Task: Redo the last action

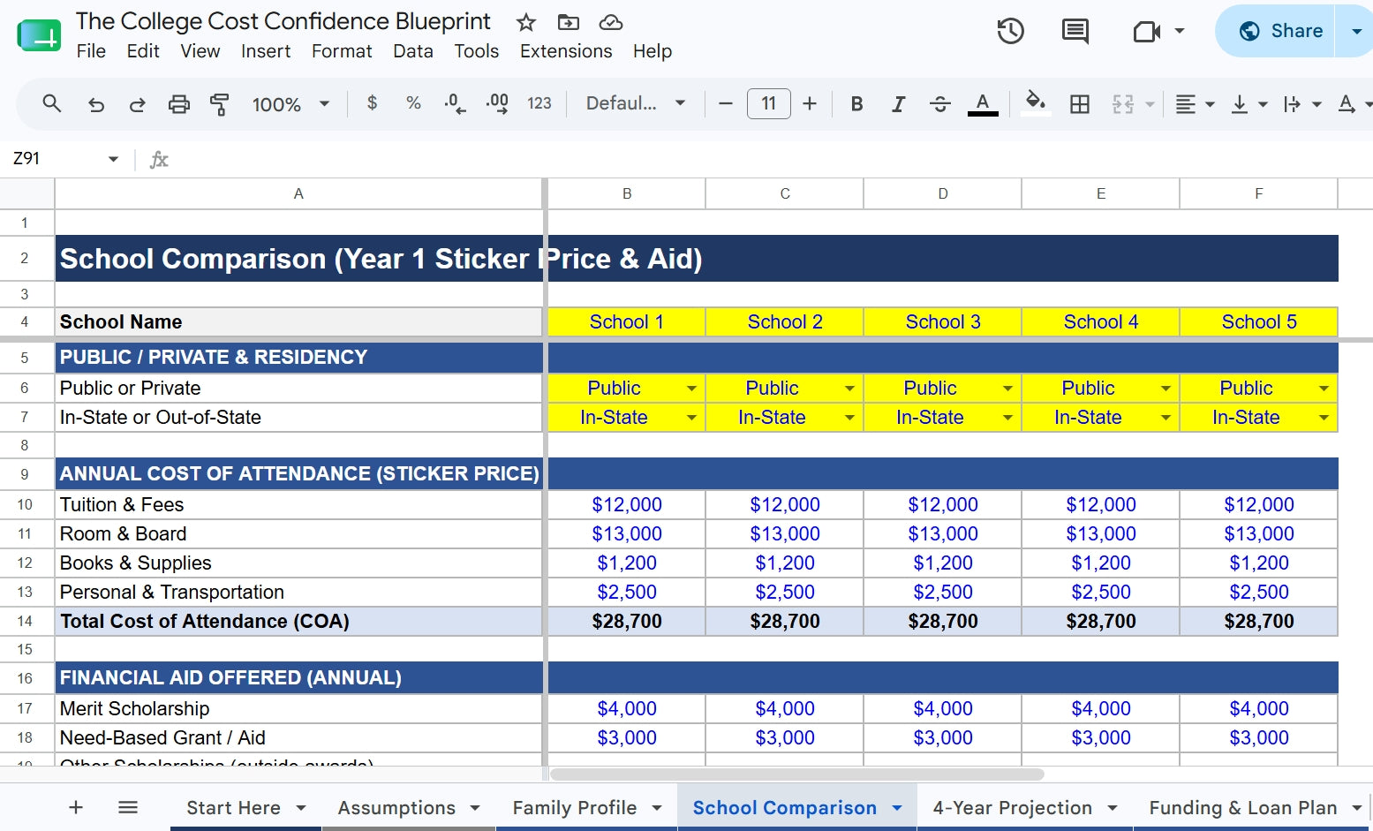Action: 137,104
